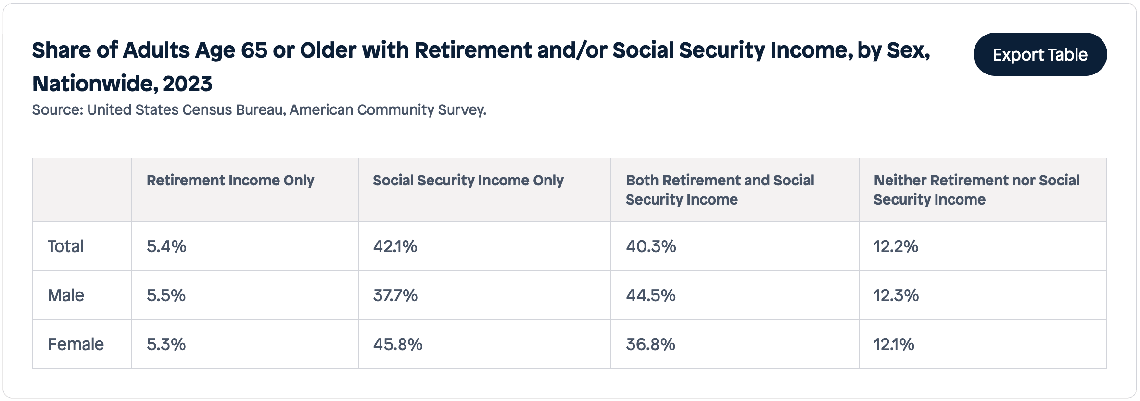Image resolution: width=1140 pixels, height=401 pixels.
Task: Click the 45.8% cell in Female row
Action: pyautogui.click(x=398, y=344)
